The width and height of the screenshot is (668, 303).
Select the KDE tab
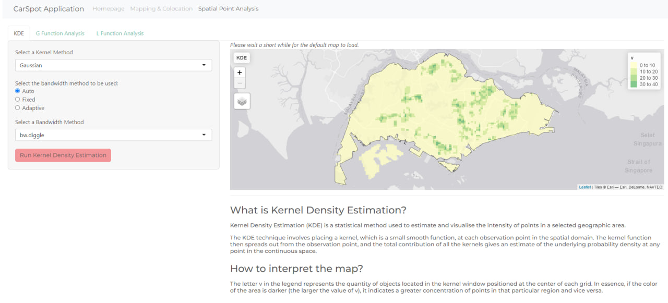(19, 33)
